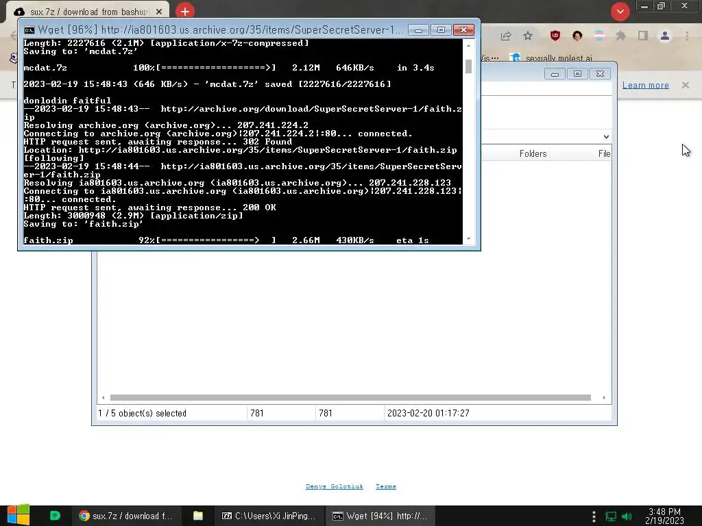Expand the 7-Zip address path dropdown
Image resolution: width=702 pixels, height=526 pixels.
click(606, 137)
